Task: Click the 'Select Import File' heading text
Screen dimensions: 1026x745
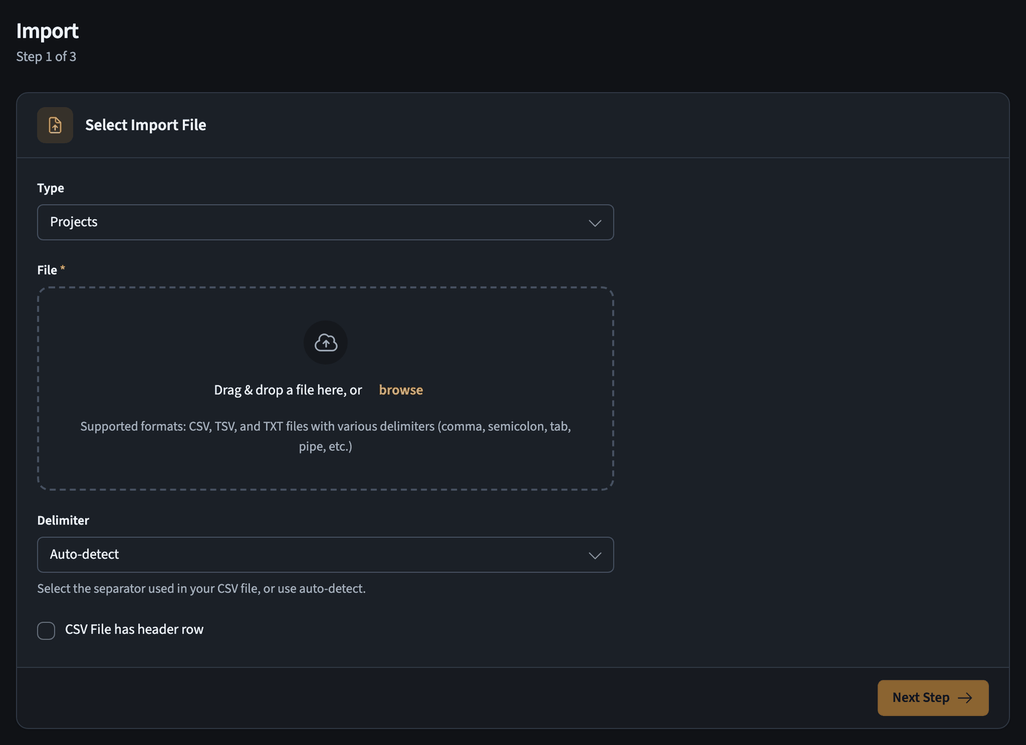Action: 146,125
